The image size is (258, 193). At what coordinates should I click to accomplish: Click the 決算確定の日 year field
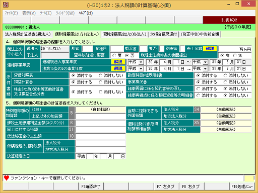coord(90,156)
